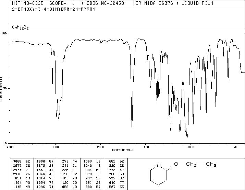Click the CH3 group in structure diagram
This screenshot has height=190, width=245.
click(x=211, y=164)
